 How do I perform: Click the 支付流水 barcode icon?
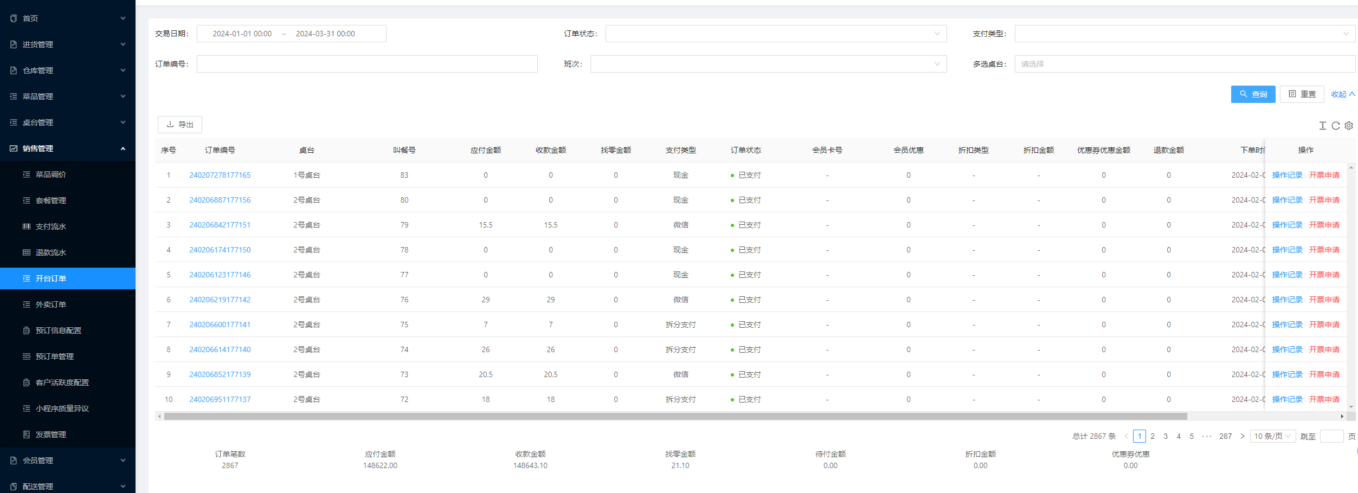27,226
